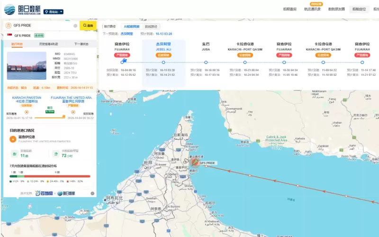Open 数航朋友圈 in top navigation
This screenshot has height=237, width=379.
pos(336,9)
